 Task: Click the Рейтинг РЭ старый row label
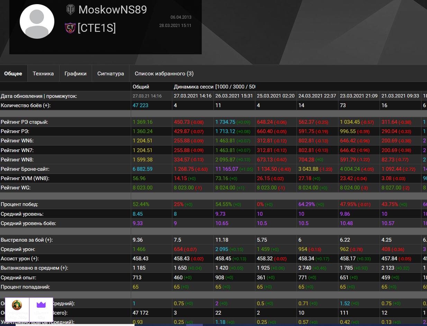pos(24,122)
